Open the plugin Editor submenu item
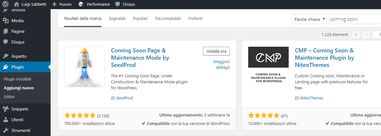The image size is (381, 136). pos(9,97)
